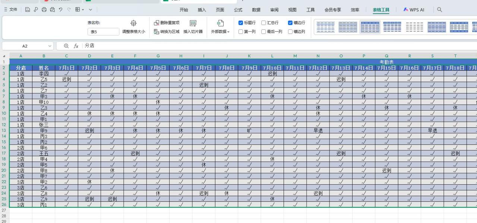Click the 王五 name cell
Image resolution: width=477 pixels, height=223 pixels.
click(44, 153)
